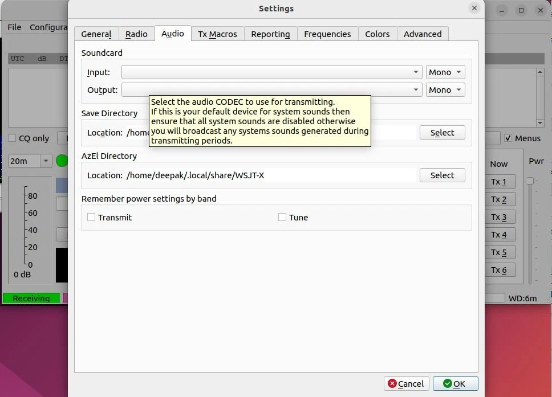552x397 pixels.
Task: Expand the Input channel Mono dropdown
Action: 445,72
